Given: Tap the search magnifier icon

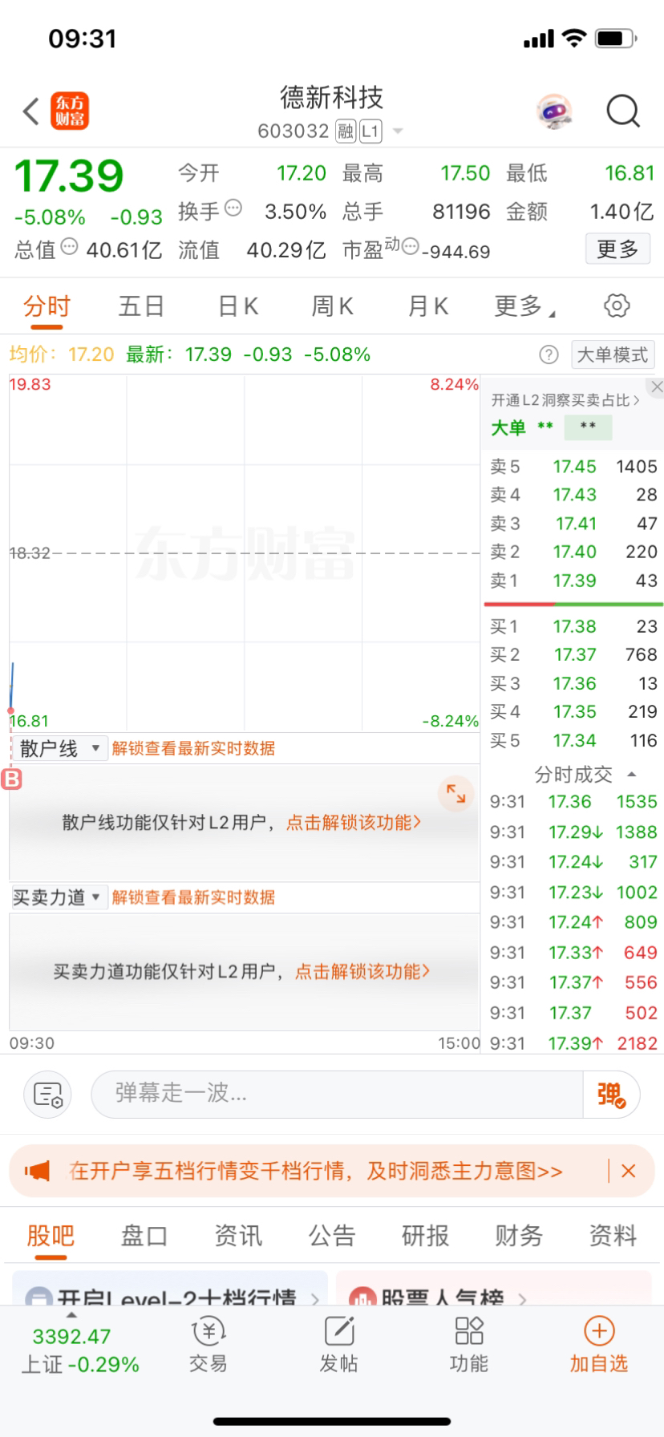Looking at the screenshot, I should (x=623, y=111).
